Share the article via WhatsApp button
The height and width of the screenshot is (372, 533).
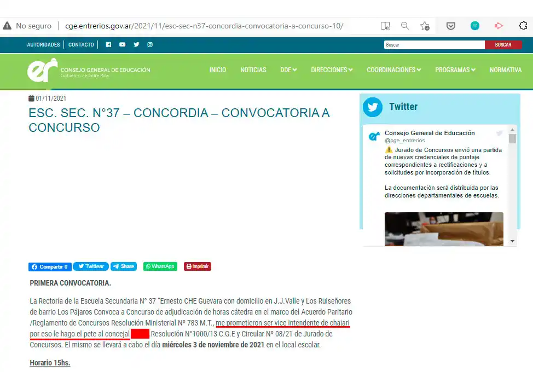click(x=160, y=266)
